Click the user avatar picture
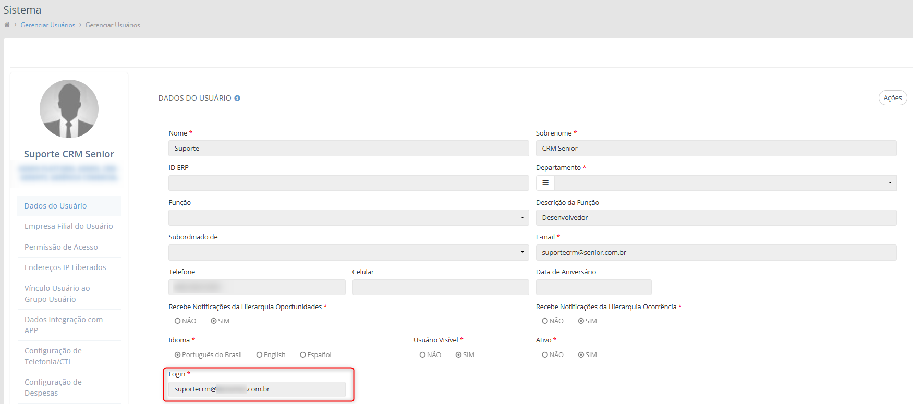This screenshot has width=913, height=404. click(69, 109)
